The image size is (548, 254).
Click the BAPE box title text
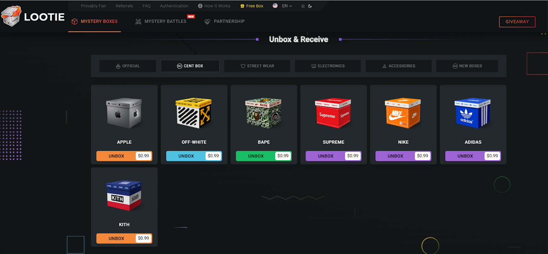[x=264, y=142]
